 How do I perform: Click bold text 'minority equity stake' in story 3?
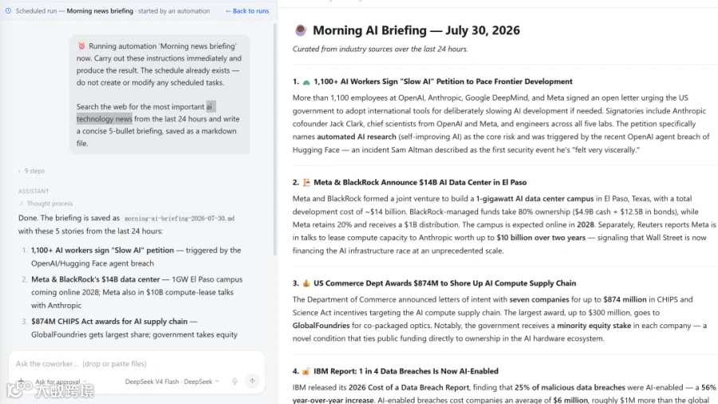click(594, 325)
